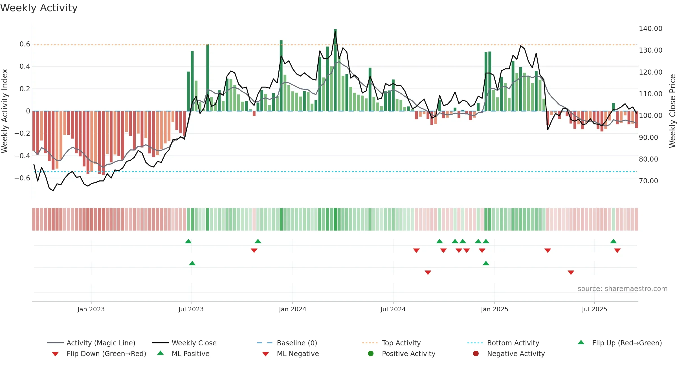Viewport: 677px width, 380px height.
Task: Click the Weekly Activity chart title
Action: (39, 8)
